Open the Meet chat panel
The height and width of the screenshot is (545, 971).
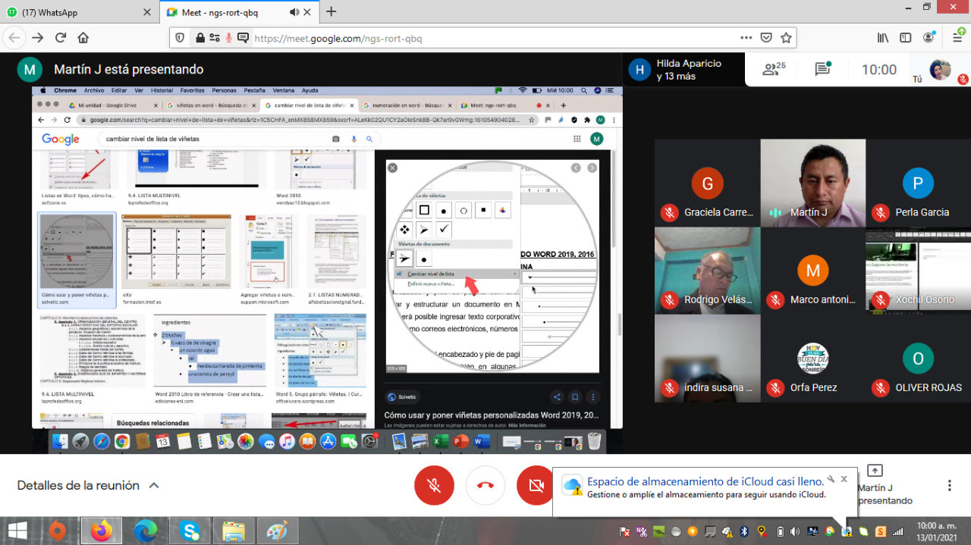coord(822,70)
